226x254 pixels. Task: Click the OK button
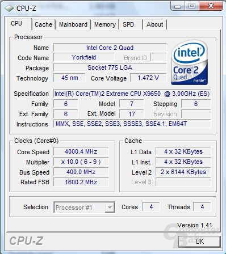[x=199, y=242]
